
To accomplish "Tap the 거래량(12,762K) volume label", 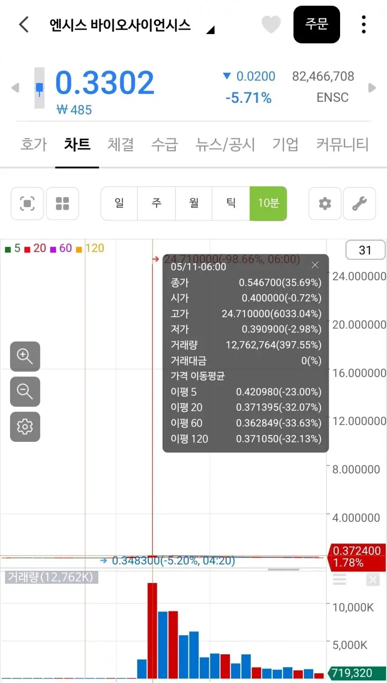I will click(x=51, y=577).
